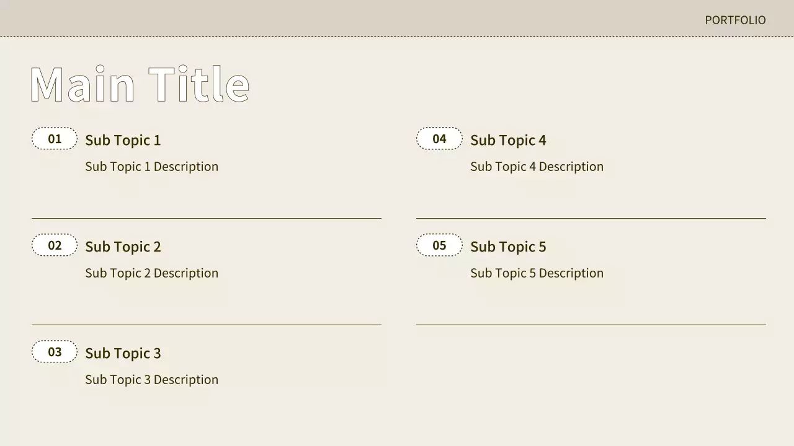The height and width of the screenshot is (446, 794).
Task: Click the "Sub Topic 2" heading text
Action: [123, 247]
